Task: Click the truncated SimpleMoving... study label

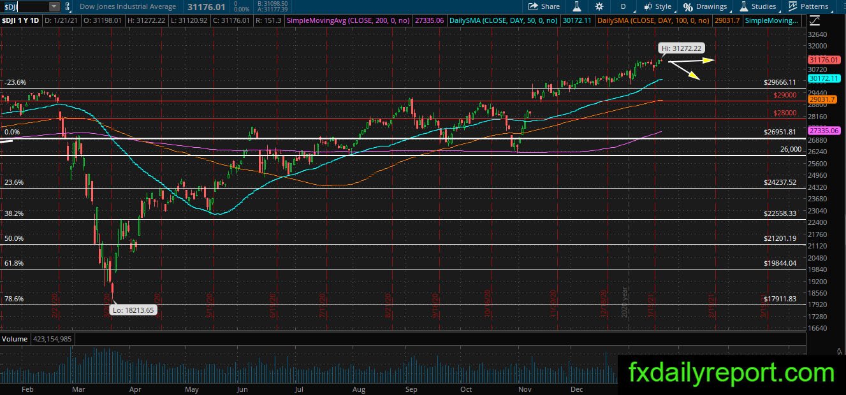Action: 771,20
